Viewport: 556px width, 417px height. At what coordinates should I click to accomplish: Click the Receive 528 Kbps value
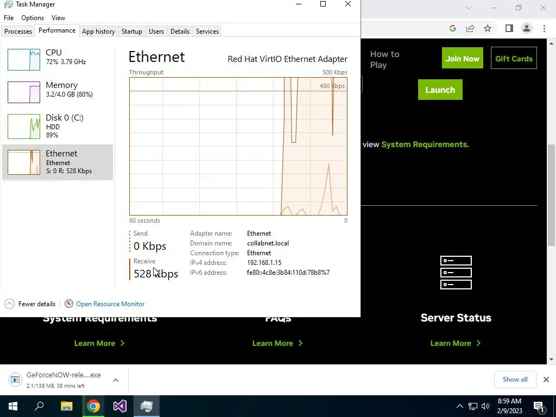[156, 274]
